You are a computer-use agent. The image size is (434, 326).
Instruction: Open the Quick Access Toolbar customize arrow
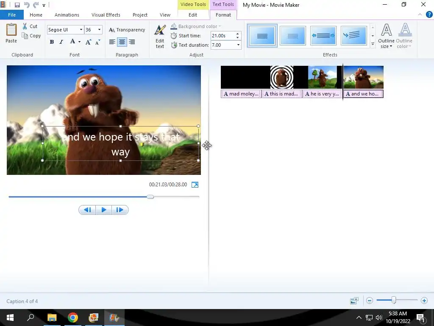[x=44, y=5]
